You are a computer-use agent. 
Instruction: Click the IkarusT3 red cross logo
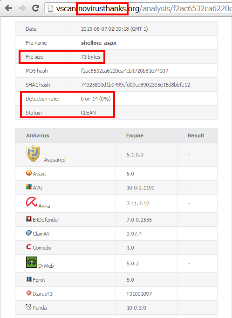[29, 293]
